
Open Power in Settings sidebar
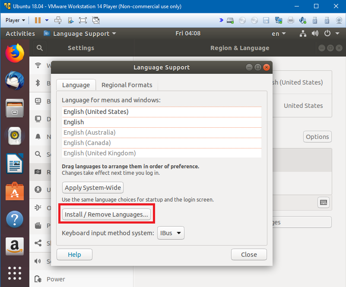click(x=82, y=279)
